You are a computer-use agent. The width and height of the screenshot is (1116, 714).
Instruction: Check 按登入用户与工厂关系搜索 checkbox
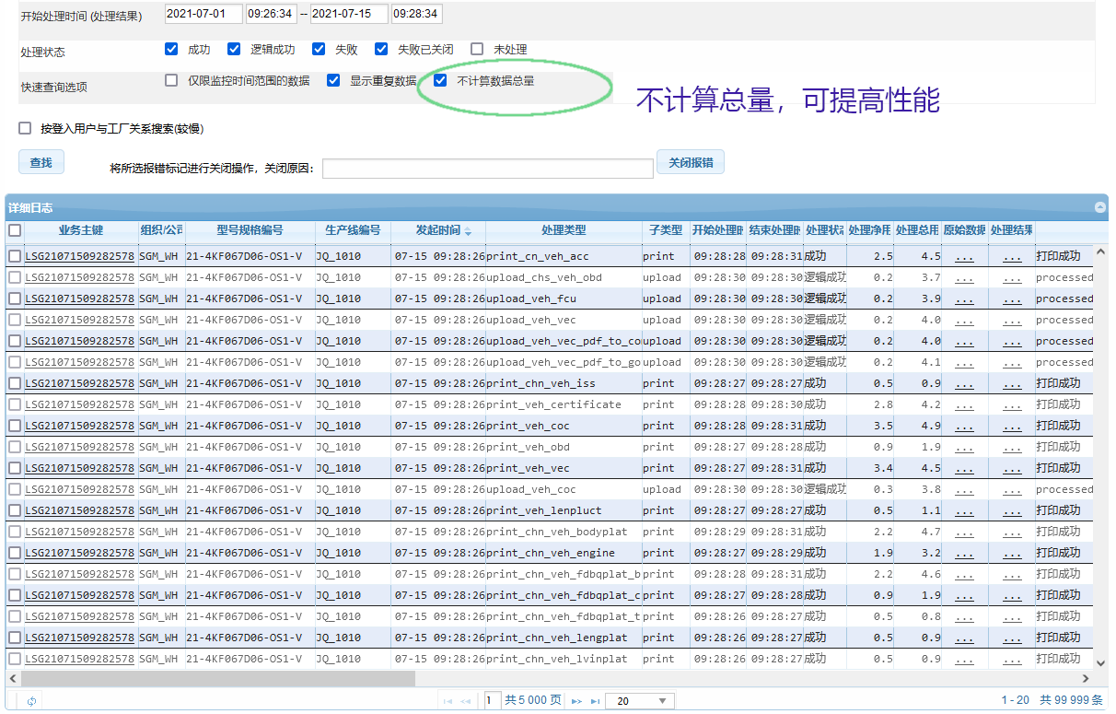click(x=25, y=128)
